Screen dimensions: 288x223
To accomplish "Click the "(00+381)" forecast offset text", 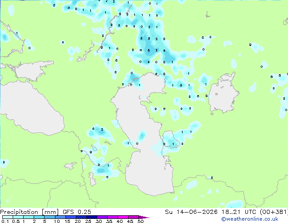I will tap(273, 212).
